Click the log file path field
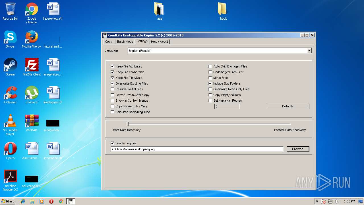Viewport: 364px width, 205px height. coord(197,149)
